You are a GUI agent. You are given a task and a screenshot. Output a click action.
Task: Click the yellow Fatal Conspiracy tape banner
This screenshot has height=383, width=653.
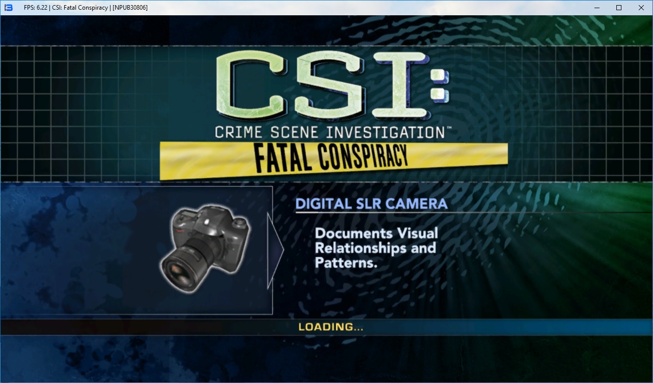334,159
